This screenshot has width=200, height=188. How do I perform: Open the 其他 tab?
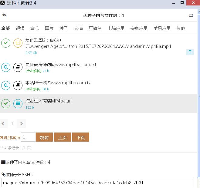[x=181, y=28]
